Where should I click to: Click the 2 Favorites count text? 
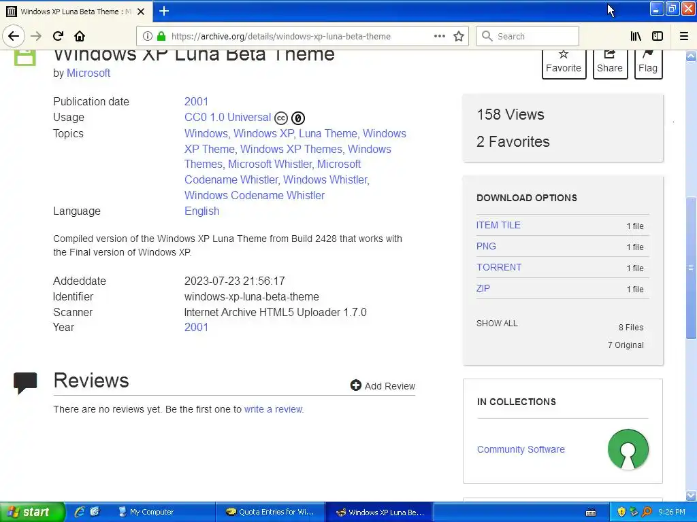click(513, 141)
